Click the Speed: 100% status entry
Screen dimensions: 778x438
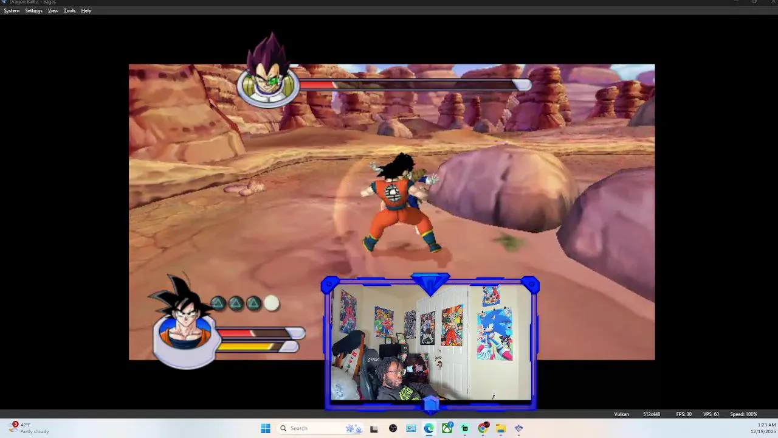point(743,414)
